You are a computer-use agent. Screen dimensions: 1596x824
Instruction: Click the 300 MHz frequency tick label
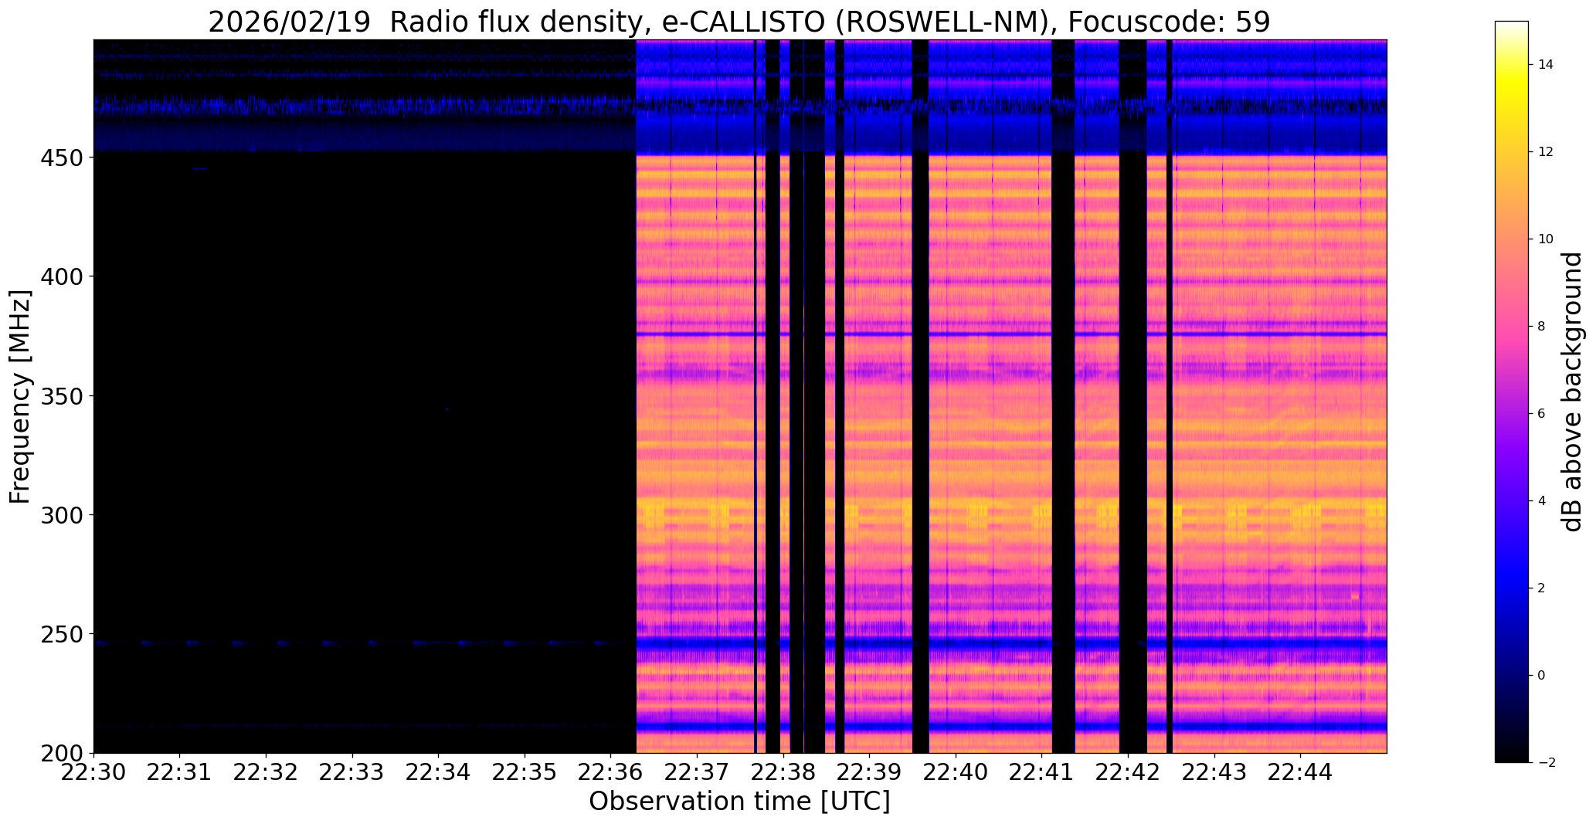click(x=63, y=515)
